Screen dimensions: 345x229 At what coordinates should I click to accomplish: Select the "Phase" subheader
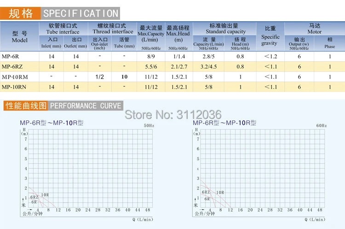[329, 43]
